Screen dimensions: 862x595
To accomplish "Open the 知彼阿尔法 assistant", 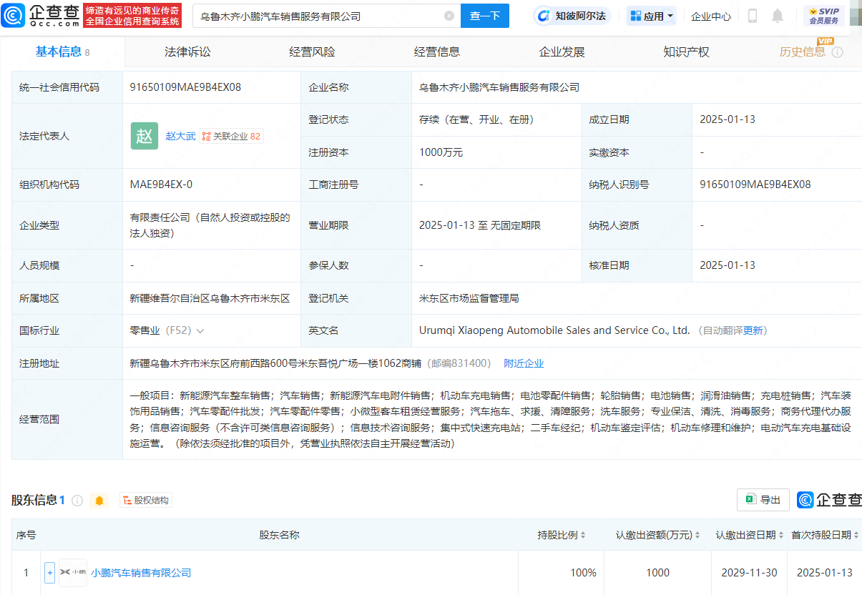I will (572, 16).
